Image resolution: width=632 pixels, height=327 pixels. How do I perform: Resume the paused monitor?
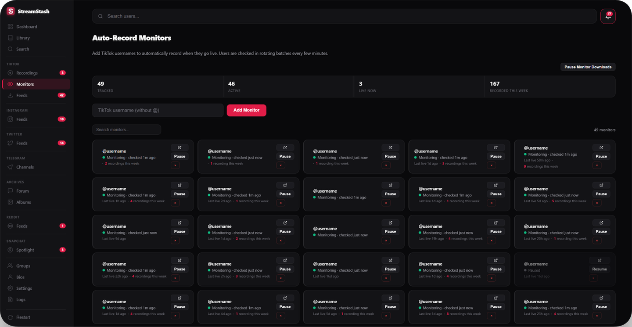[x=600, y=269]
